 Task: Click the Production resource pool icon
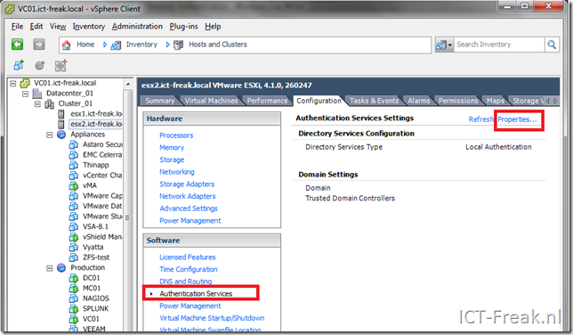click(61, 267)
